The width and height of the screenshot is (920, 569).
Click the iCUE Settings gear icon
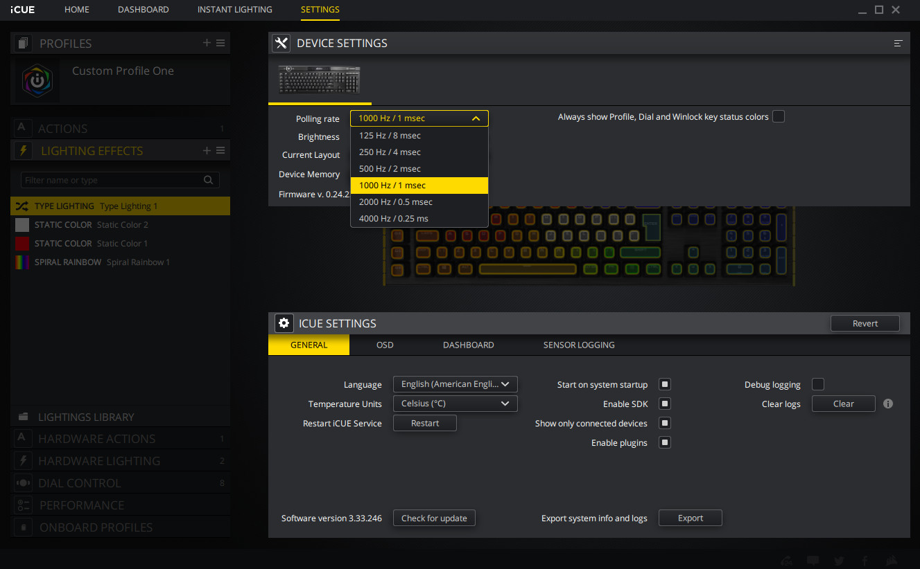(284, 323)
